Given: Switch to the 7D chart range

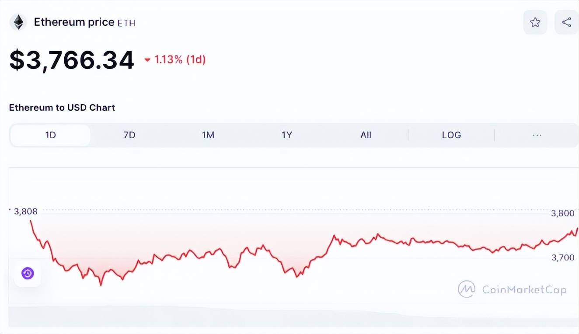Looking at the screenshot, I should pos(129,135).
